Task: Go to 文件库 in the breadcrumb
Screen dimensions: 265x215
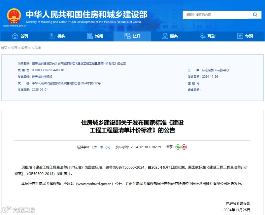Action: click(x=36, y=48)
